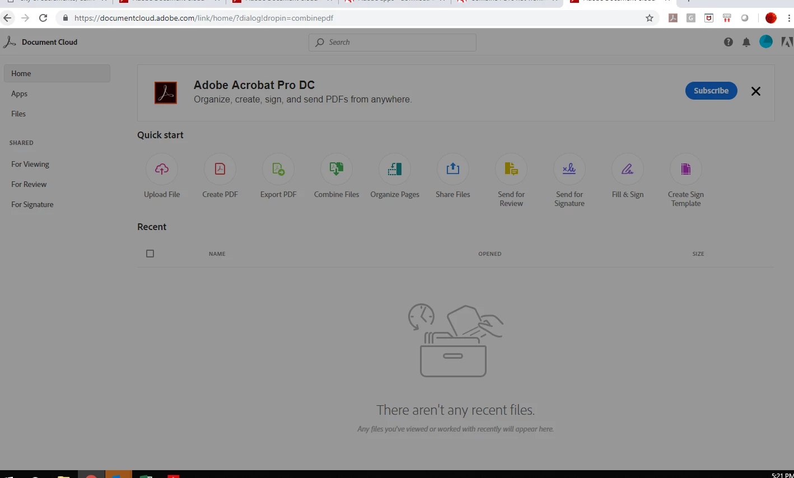Screen dimensions: 794x478
Task: Click the Adobe Acrobat browser extension icon
Action: point(673,18)
